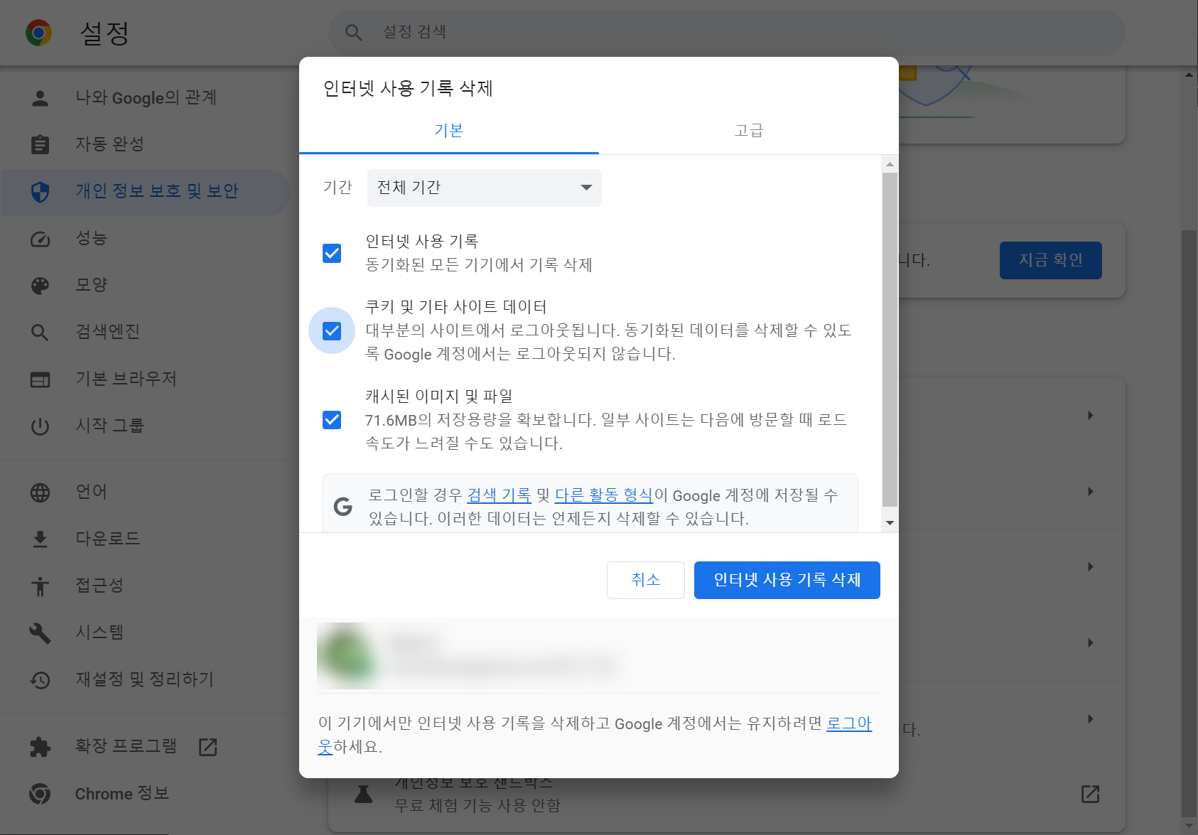This screenshot has width=1198, height=835.
Task: Switch to the 고급 tab
Action: pos(749,131)
